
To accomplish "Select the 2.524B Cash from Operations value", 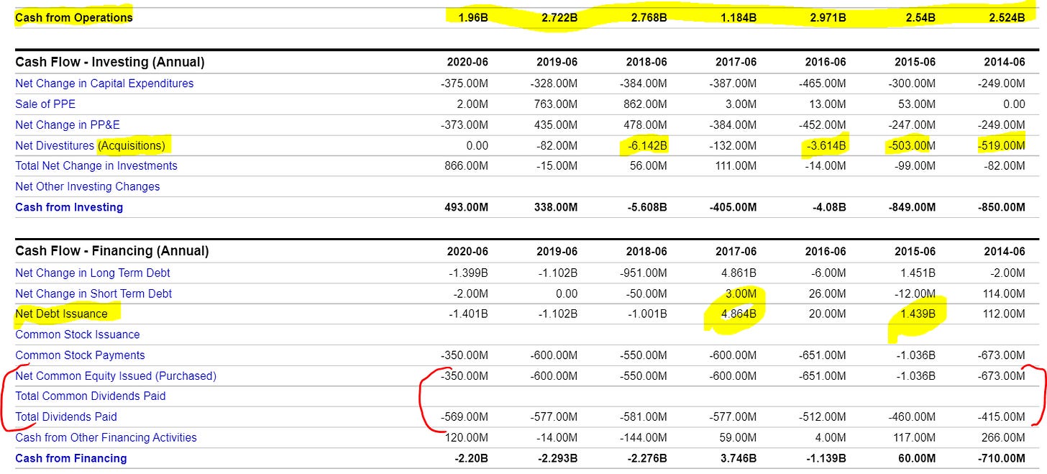I will pyautogui.click(x=1007, y=17).
